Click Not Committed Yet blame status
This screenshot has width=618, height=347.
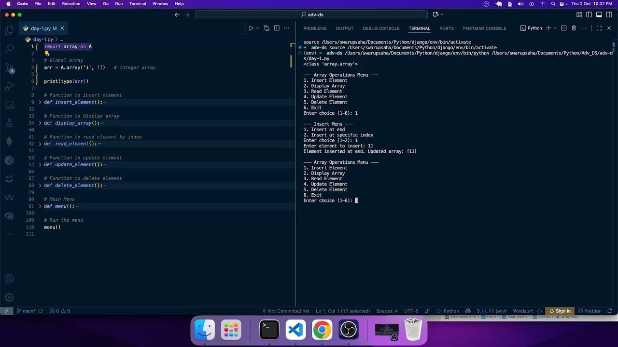coord(285,311)
